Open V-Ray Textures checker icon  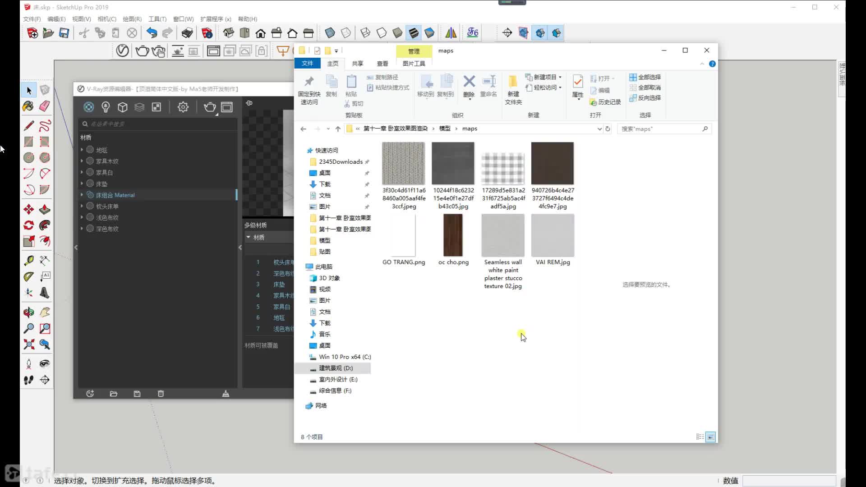156,107
